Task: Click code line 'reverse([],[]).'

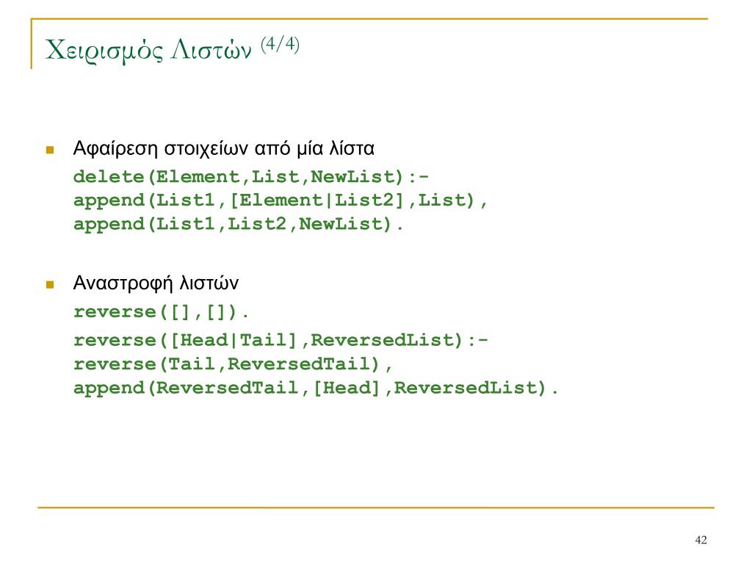Action: (x=161, y=312)
